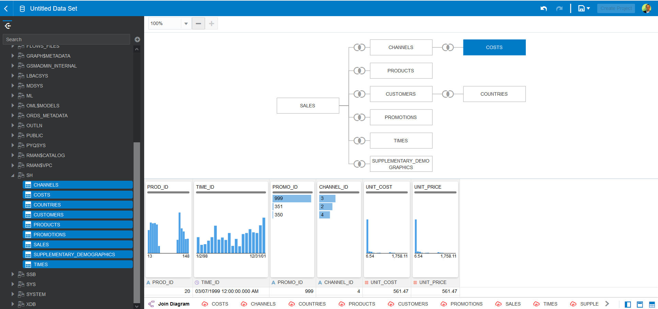Collapse the SH schema node
Image resolution: width=658 pixels, height=309 pixels.
point(13,175)
